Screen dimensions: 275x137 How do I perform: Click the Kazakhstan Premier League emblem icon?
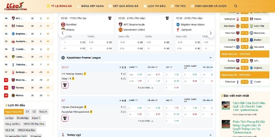point(63,58)
